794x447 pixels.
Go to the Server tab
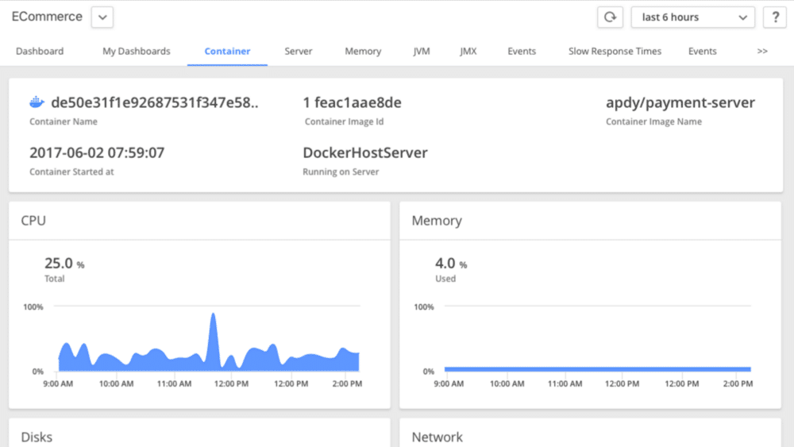[299, 51]
